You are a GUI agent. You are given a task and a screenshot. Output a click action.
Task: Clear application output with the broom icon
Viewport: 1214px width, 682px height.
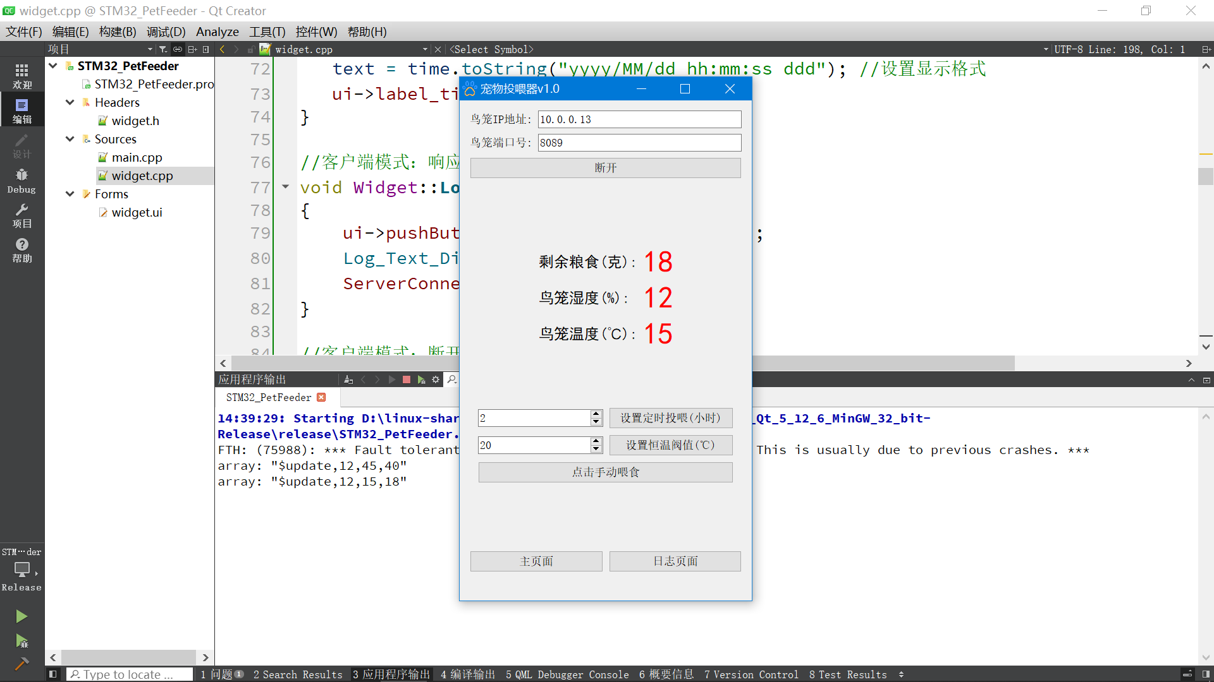(x=348, y=380)
